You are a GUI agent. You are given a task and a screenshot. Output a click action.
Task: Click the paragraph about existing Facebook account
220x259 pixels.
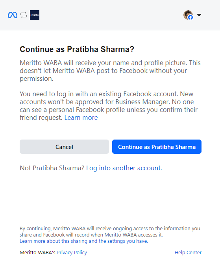[x=109, y=106]
